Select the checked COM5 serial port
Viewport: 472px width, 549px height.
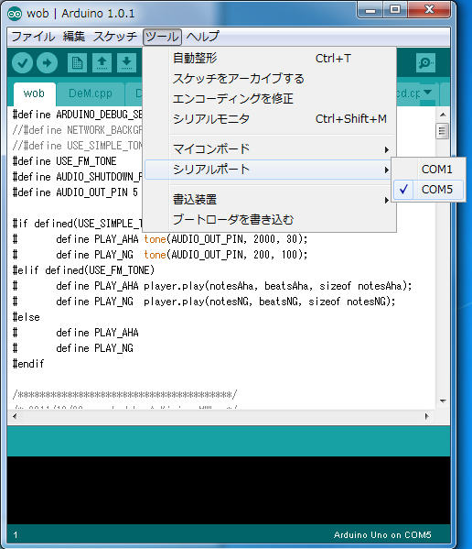coord(428,190)
